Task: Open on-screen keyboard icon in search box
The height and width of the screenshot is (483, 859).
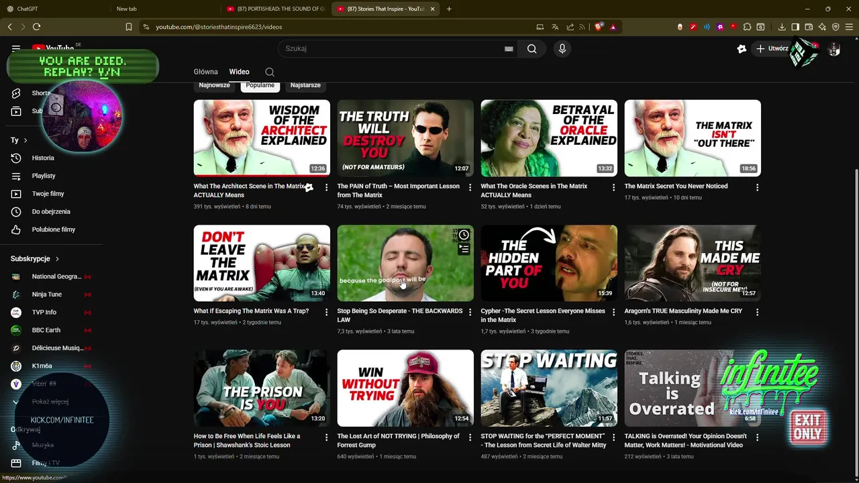Action: [509, 48]
